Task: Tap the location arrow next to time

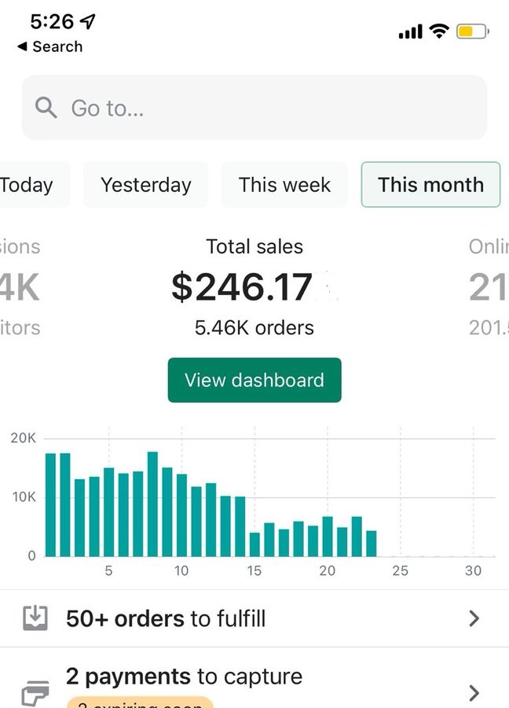Action: click(89, 22)
